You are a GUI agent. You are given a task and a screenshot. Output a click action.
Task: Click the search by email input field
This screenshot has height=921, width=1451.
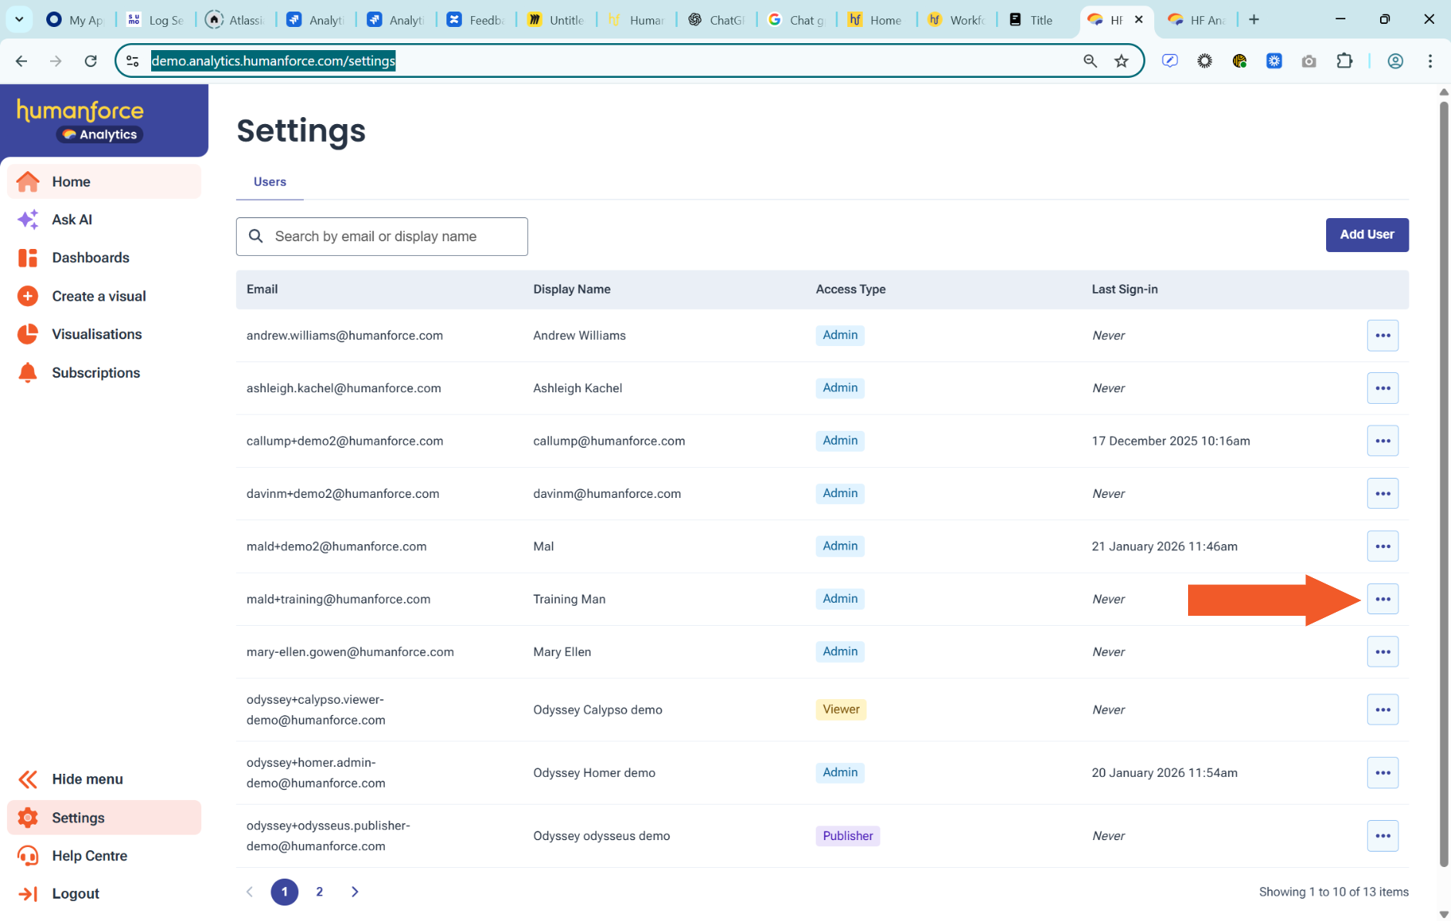click(x=393, y=237)
